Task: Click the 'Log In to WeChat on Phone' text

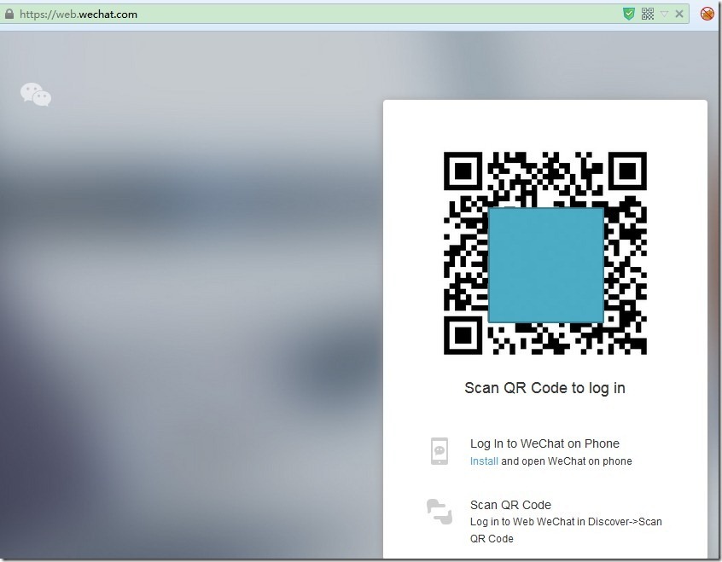Action: point(544,443)
